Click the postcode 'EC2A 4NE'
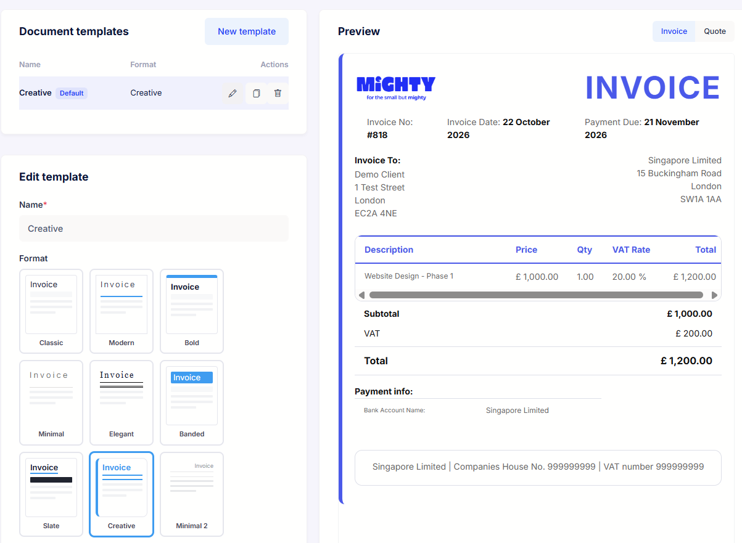 point(376,213)
